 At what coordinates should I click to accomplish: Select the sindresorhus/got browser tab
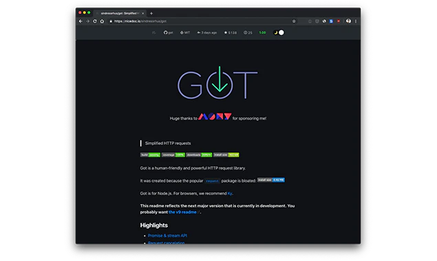click(119, 13)
